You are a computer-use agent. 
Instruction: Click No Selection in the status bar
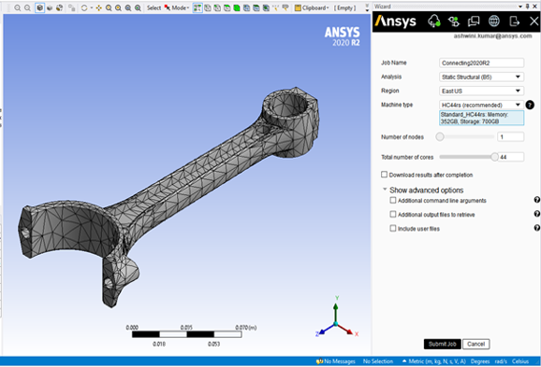pyautogui.click(x=378, y=361)
